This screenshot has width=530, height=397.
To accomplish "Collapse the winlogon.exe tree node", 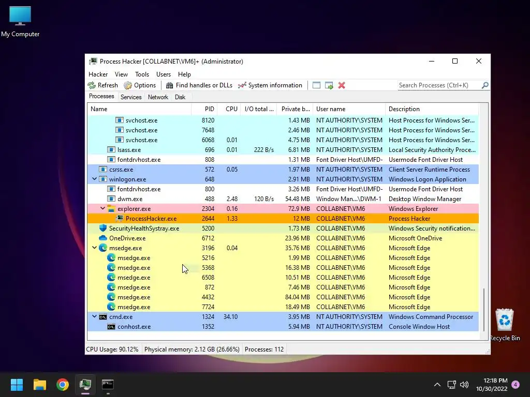I will (x=94, y=179).
